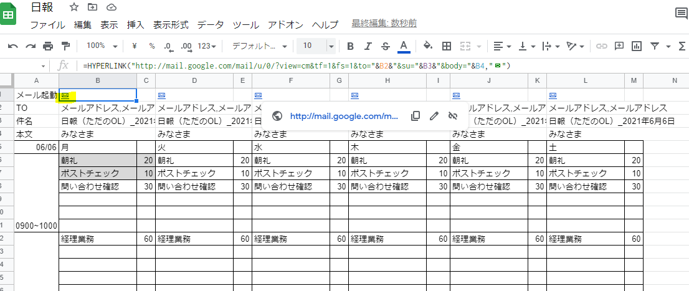Screen dimensions: 689x291
Task: Click the Redo arrow icon
Action: coord(31,45)
